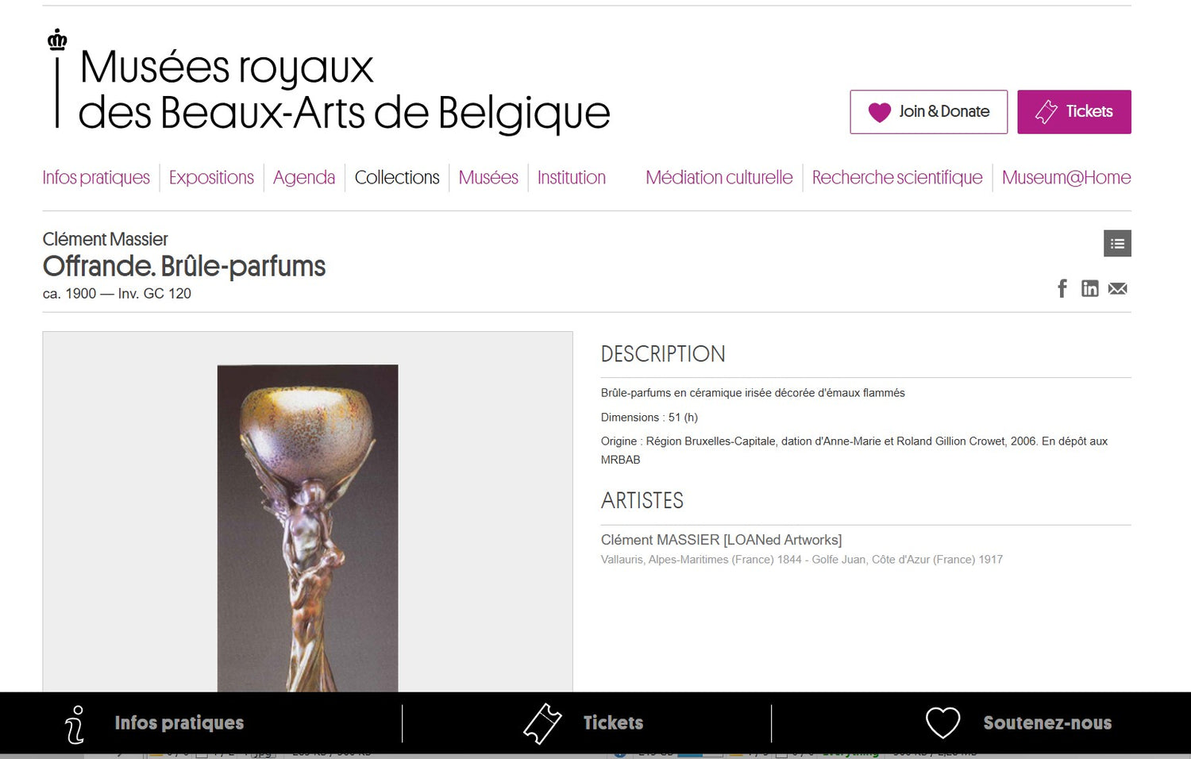Open the Musées navigation item
The height and width of the screenshot is (759, 1191).
(488, 178)
